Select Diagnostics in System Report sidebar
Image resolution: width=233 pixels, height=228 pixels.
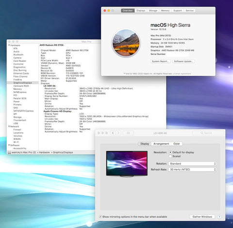point(19,67)
